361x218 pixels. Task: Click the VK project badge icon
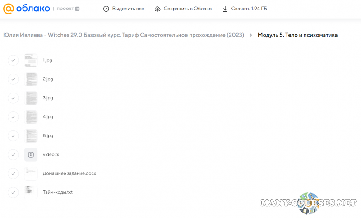pos(77,9)
